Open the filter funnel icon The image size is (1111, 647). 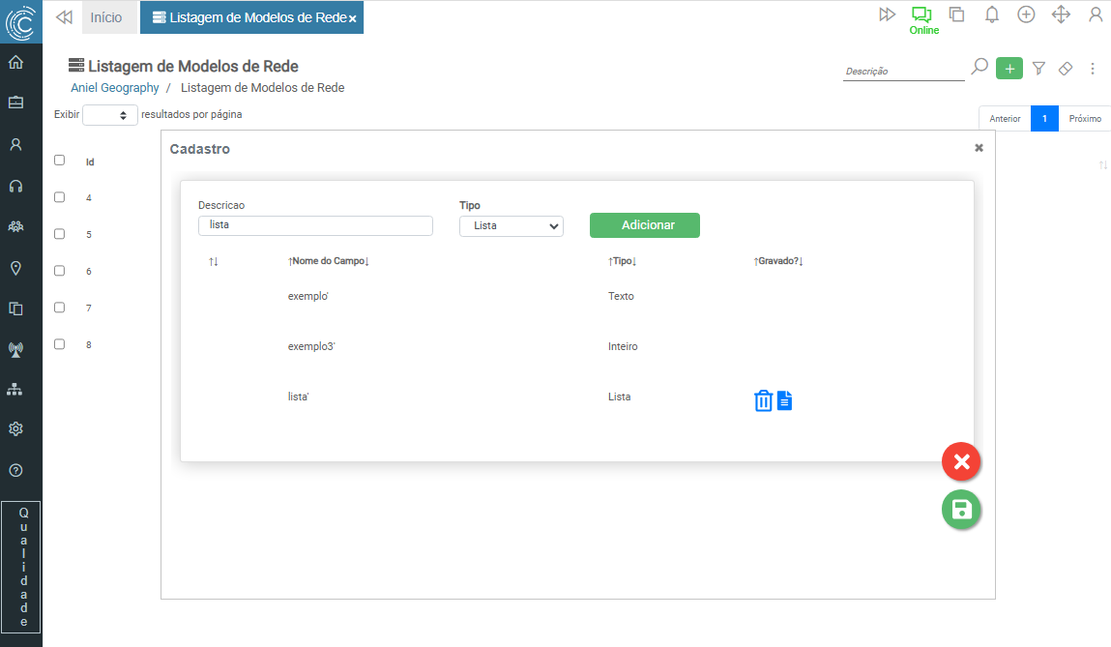point(1038,69)
